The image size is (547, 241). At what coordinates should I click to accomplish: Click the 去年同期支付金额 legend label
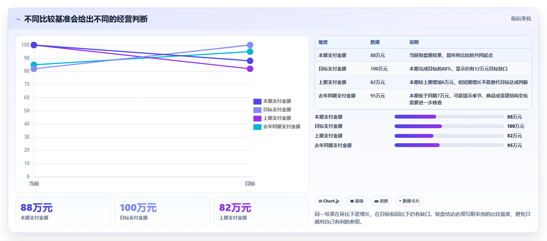click(282, 127)
